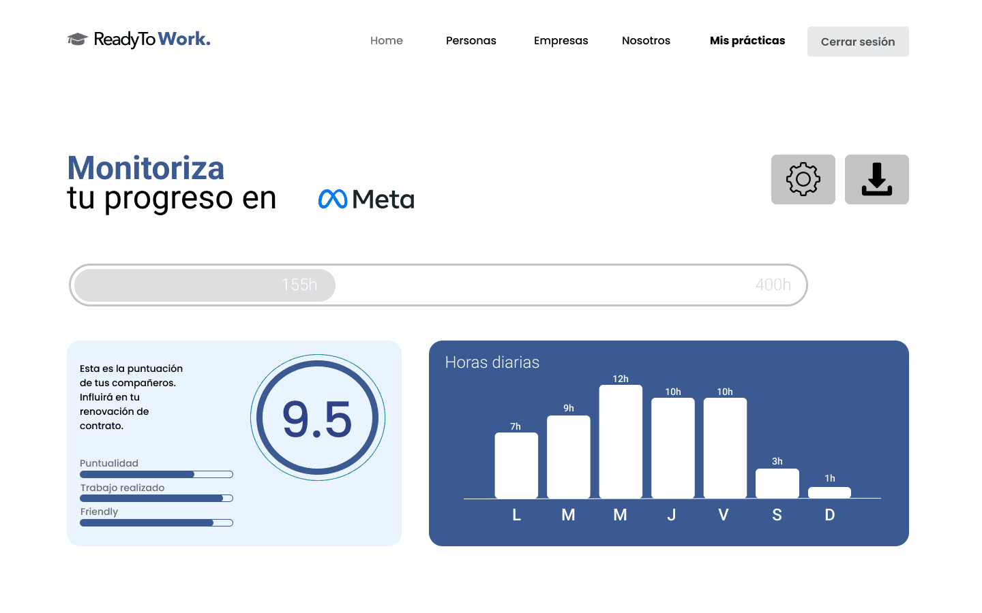Select the 12h bar in the chart

click(621, 441)
